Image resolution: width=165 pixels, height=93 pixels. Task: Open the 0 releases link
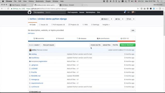81,38
